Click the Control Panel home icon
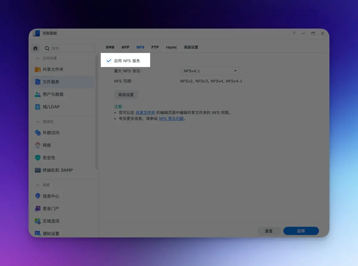 click(36, 48)
